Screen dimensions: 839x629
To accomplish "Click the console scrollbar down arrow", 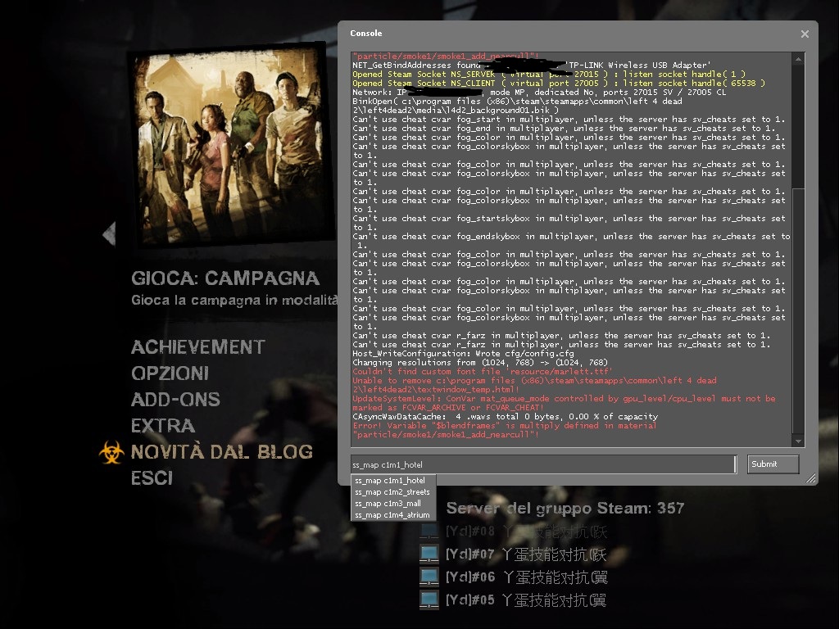I will pyautogui.click(x=798, y=441).
